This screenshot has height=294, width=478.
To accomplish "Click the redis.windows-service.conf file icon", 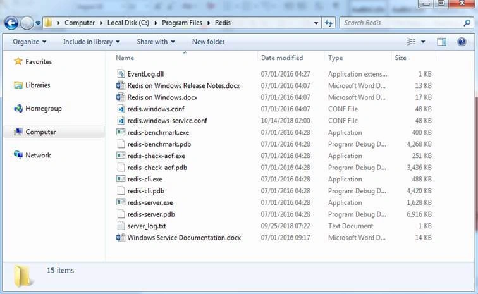I will coord(121,121).
